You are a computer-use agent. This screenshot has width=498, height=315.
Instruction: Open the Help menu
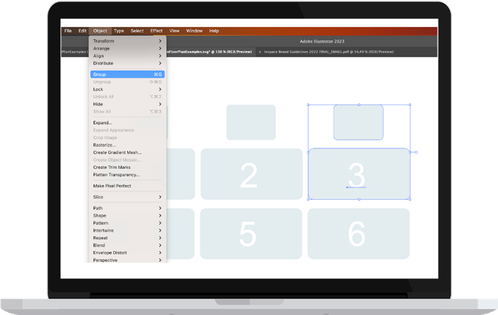214,31
